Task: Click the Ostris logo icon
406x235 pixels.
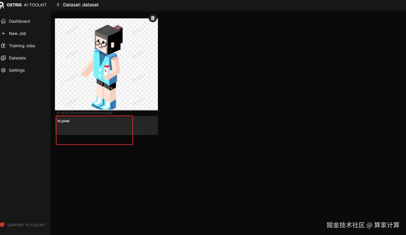Action: point(2,5)
